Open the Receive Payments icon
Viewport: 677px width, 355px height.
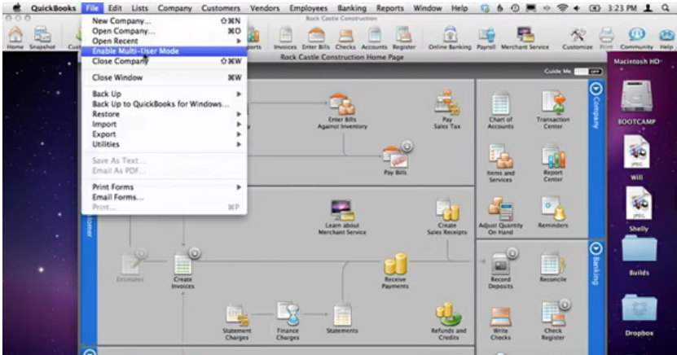pyautogui.click(x=395, y=271)
